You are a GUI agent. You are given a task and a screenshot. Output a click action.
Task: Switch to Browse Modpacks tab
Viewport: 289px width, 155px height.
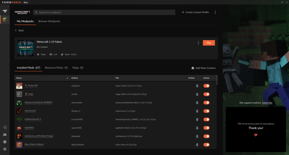coord(49,21)
